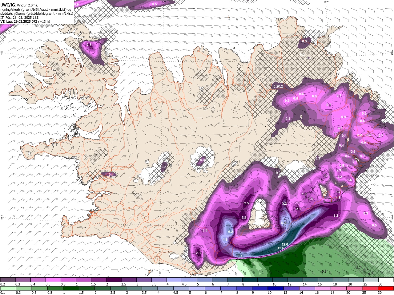Click the 0.1 tick label on the rain scale
The height and width of the screenshot is (295, 394).
coord(2,293)
